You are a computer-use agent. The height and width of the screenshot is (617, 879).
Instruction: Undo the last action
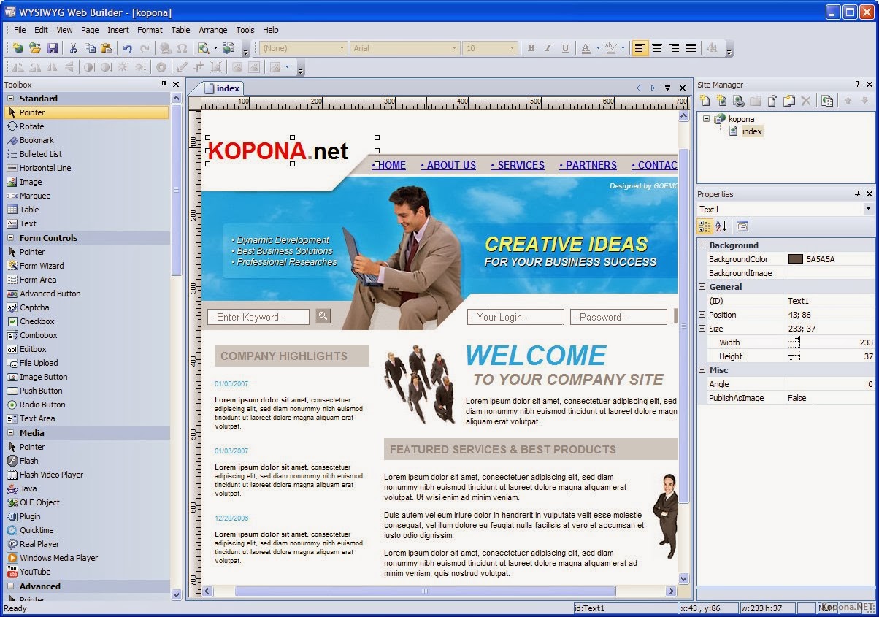(x=128, y=48)
